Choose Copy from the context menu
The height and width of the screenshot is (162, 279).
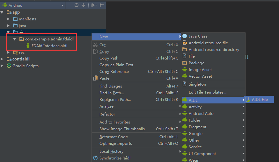[136, 52]
